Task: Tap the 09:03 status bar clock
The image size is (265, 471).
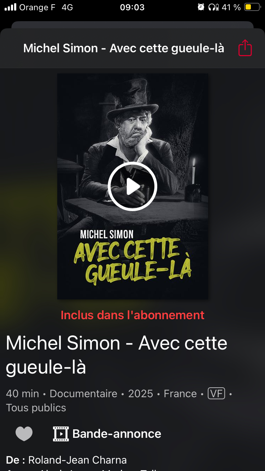Action: coord(132,7)
